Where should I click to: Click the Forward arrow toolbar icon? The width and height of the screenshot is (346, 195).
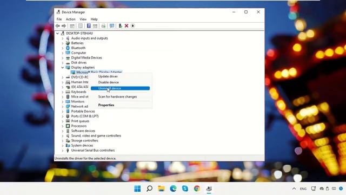(x=64, y=26)
